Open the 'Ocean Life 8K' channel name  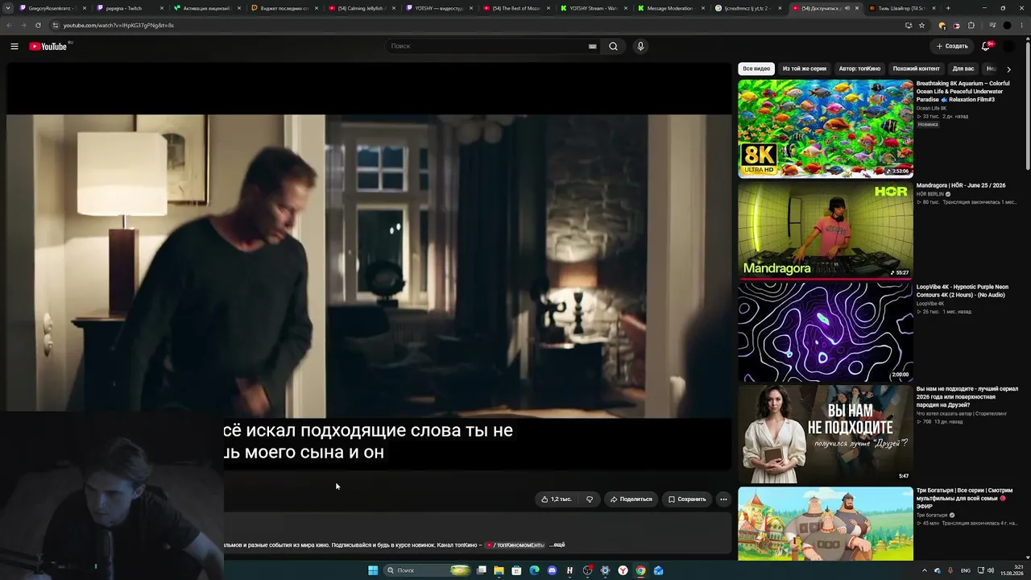click(x=931, y=108)
